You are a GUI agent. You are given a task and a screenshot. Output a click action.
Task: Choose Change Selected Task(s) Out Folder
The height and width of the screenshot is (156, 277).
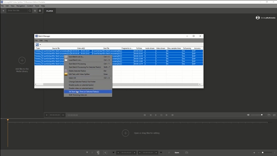click(x=88, y=82)
